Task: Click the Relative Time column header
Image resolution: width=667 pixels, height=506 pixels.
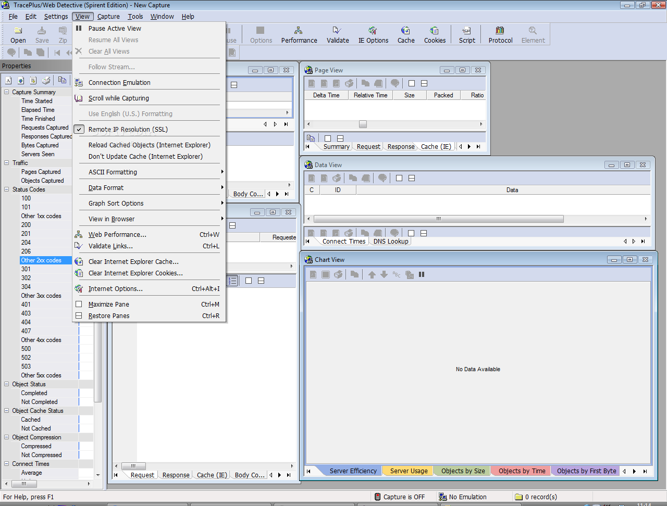Action: (x=370, y=95)
